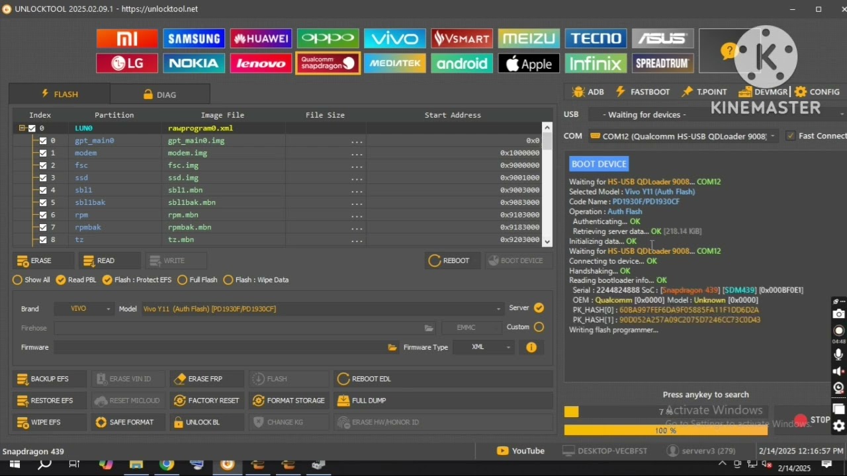Open the COM port dropdown
The width and height of the screenshot is (847, 476).
click(x=684, y=136)
